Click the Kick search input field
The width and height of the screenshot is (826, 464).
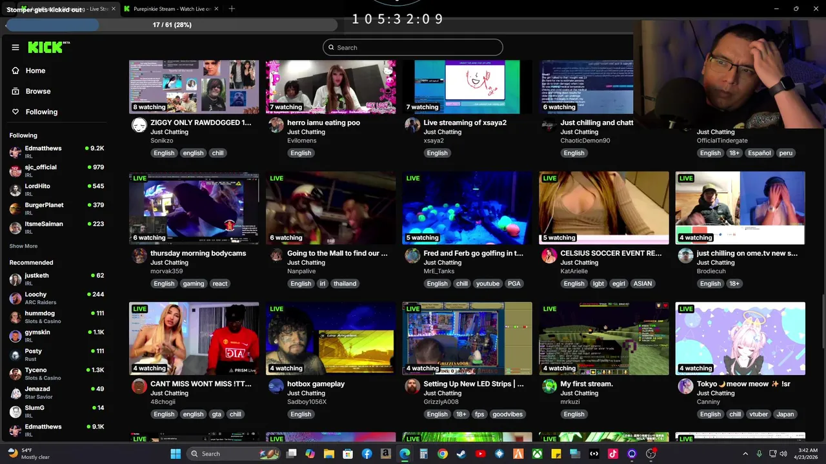point(413,48)
